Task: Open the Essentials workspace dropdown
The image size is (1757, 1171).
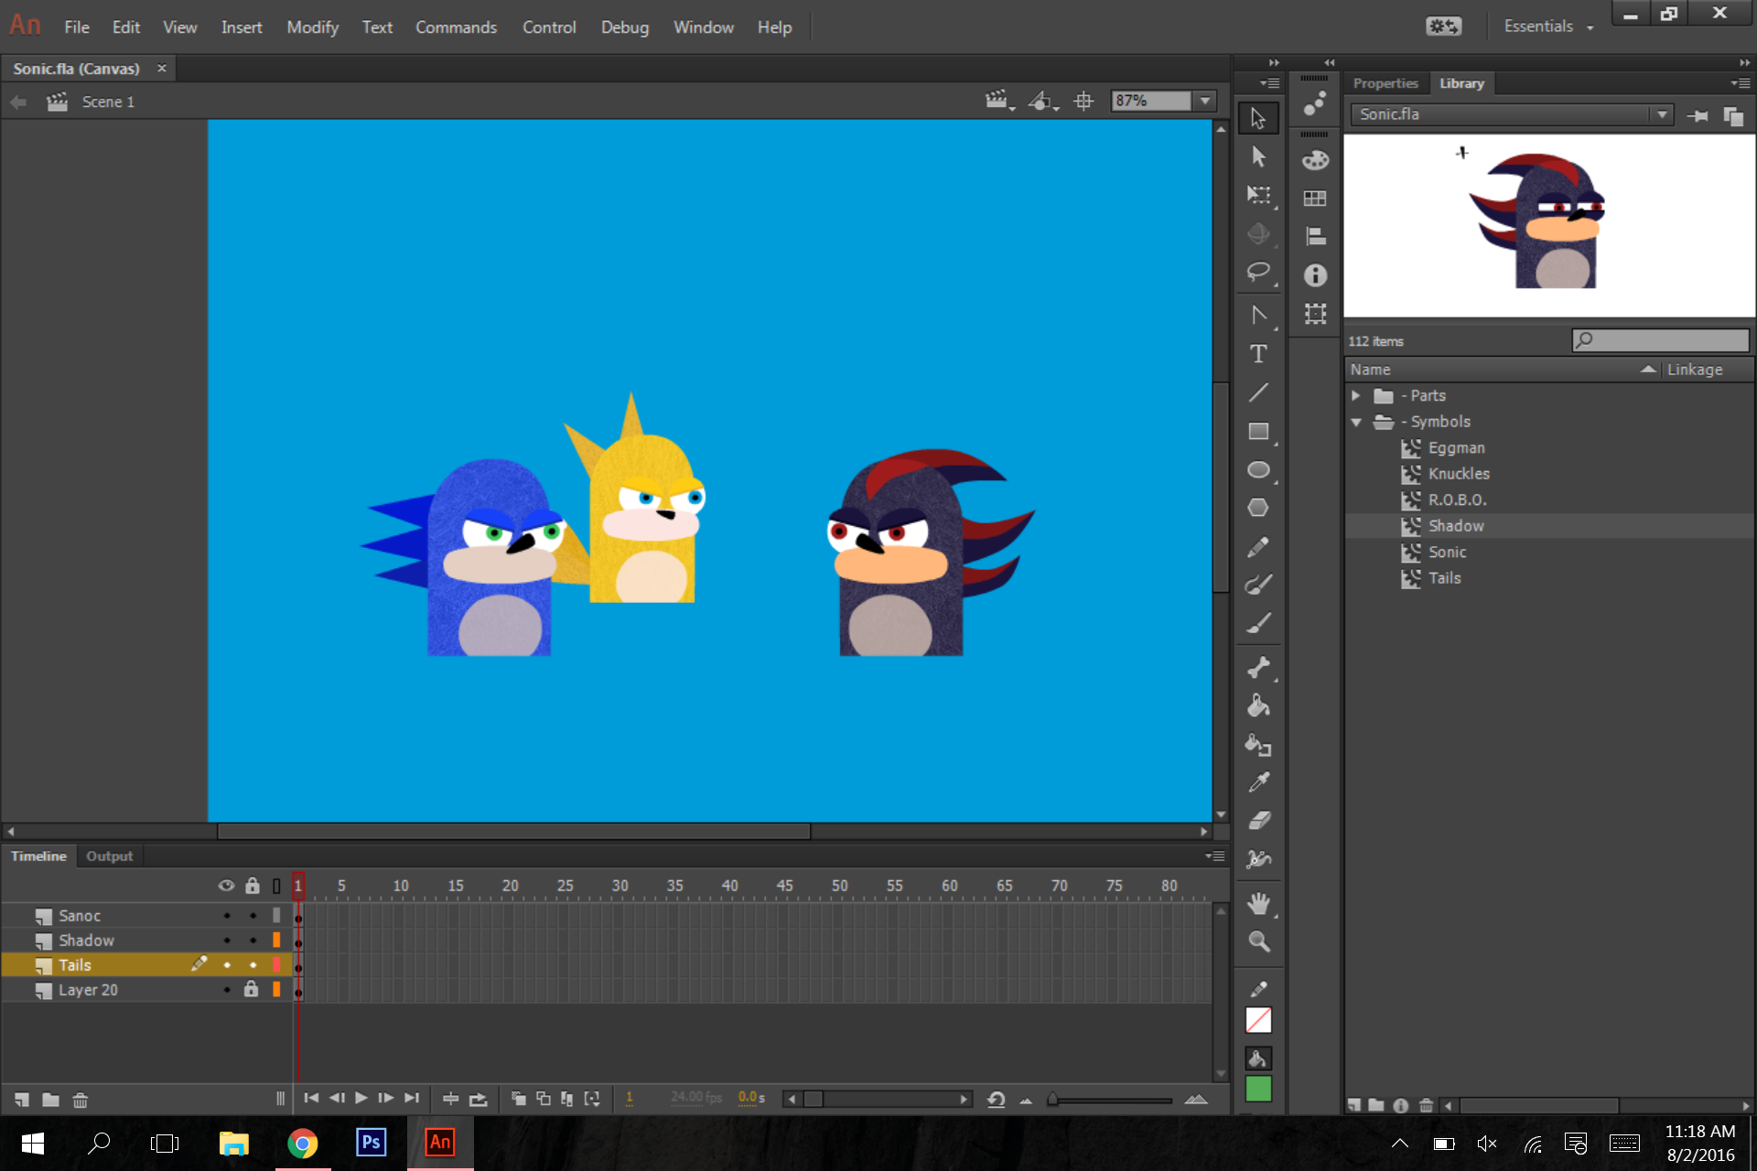Action: coord(1548,27)
